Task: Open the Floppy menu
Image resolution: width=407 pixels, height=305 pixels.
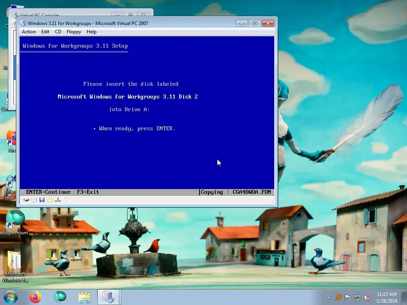Action: click(x=74, y=32)
